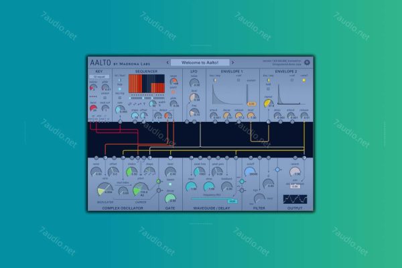Click the Envelope 2 release knob
The width and height of the screenshot is (402, 268).
(304, 116)
